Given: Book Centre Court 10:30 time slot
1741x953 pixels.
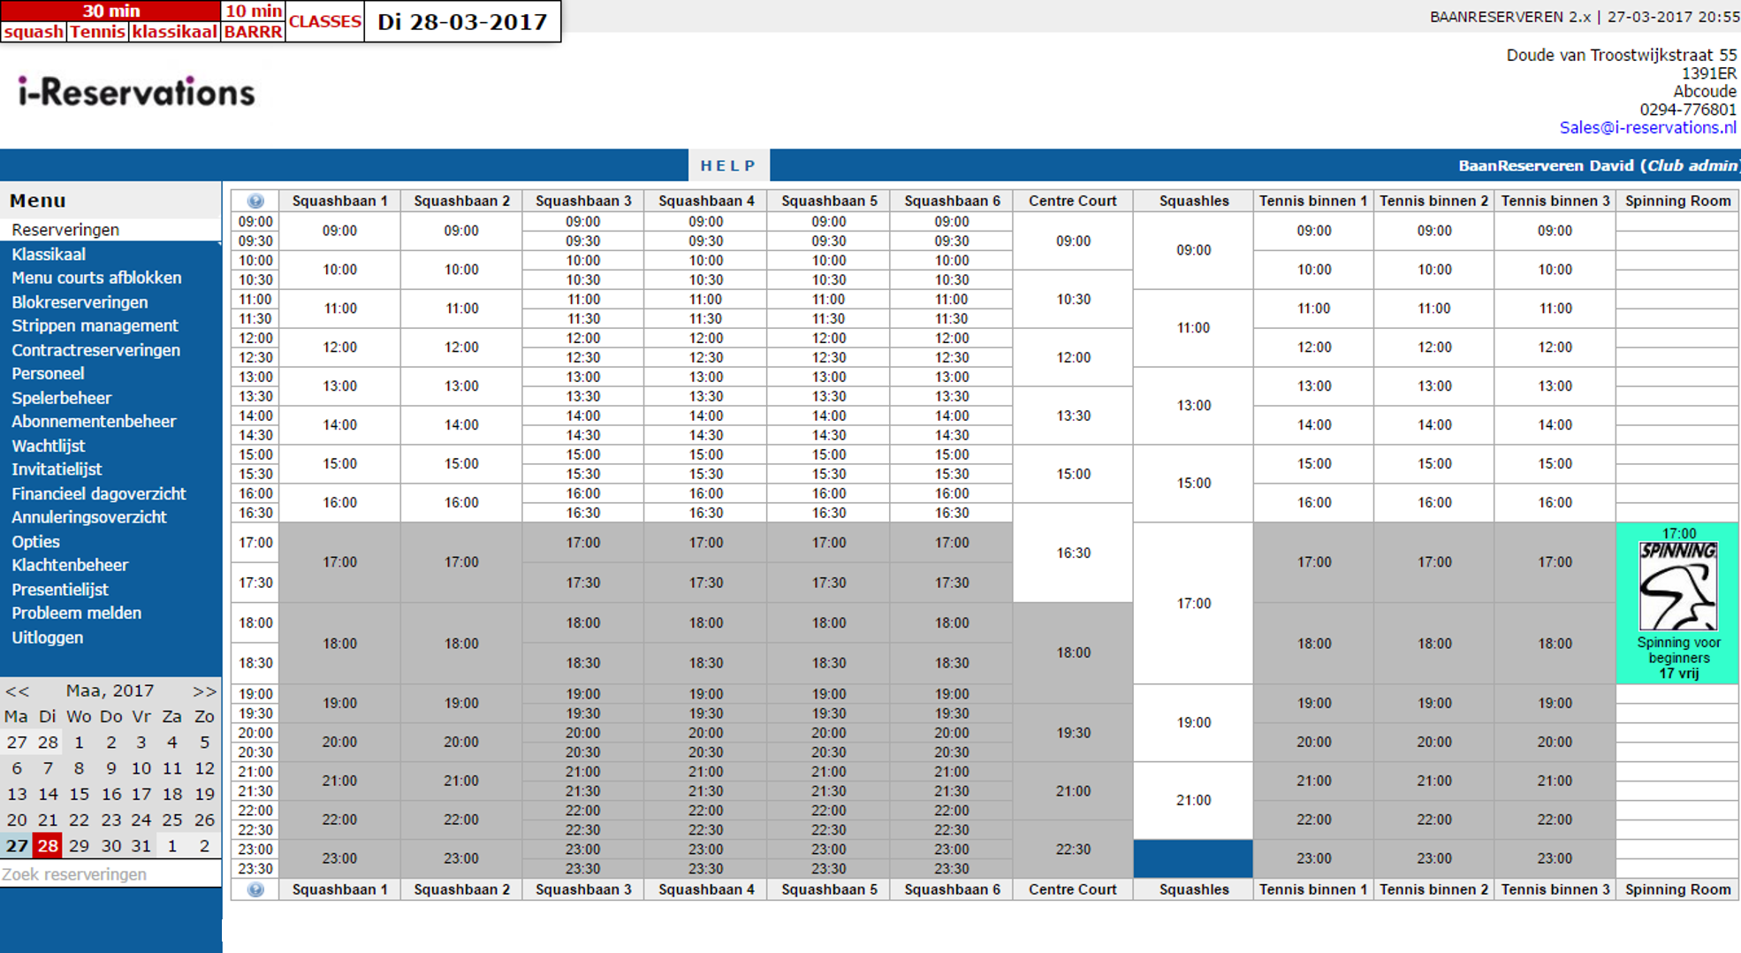Looking at the screenshot, I should coord(1073,300).
